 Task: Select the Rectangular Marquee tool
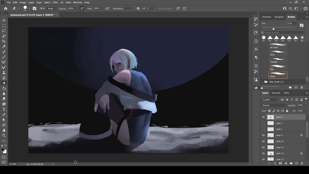pos(4,26)
